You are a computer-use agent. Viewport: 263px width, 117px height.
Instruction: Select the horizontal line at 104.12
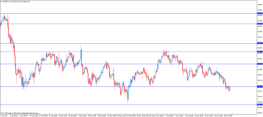[129, 13]
